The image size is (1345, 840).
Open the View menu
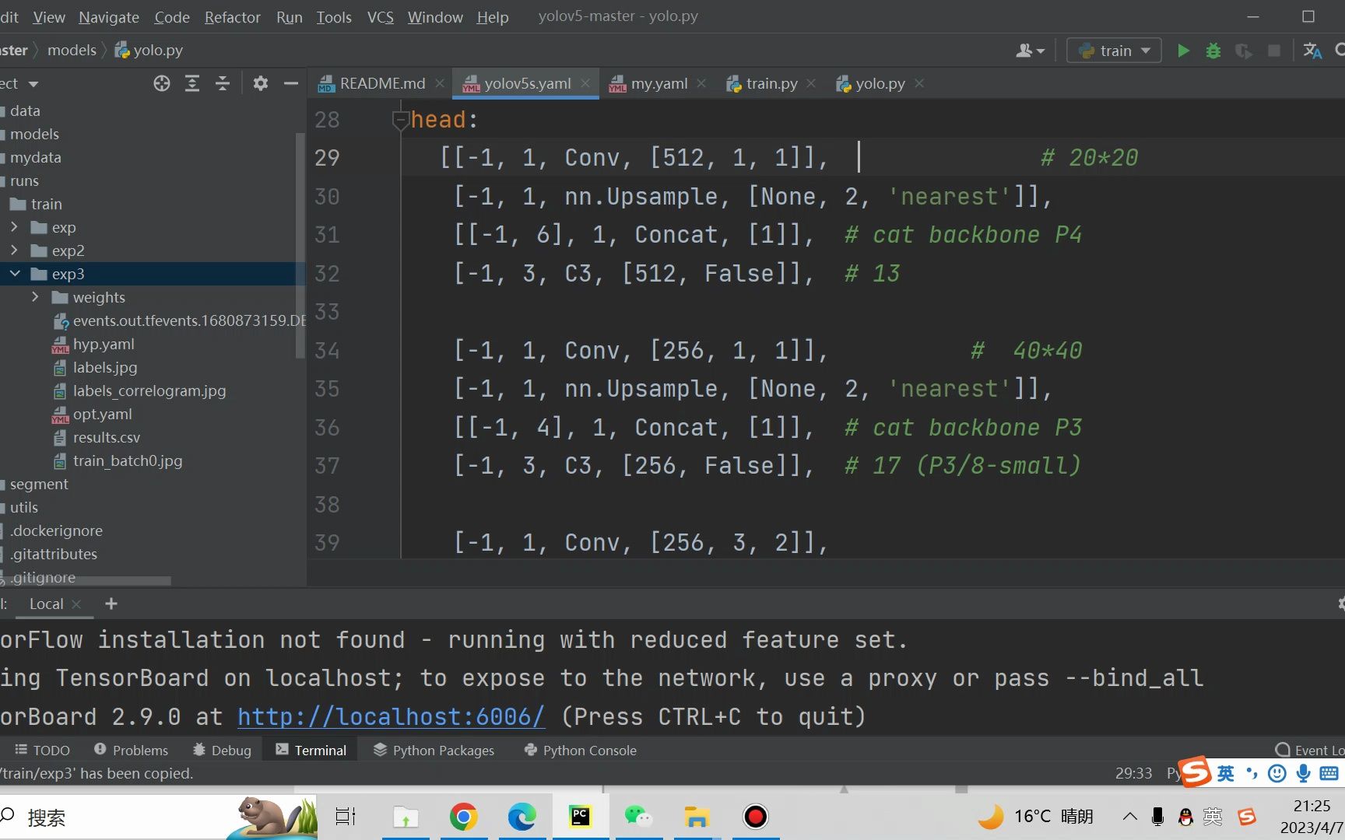(48, 17)
